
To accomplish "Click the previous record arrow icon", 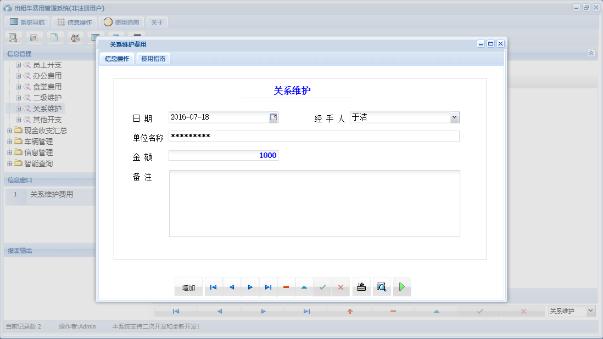I will pyautogui.click(x=231, y=286).
